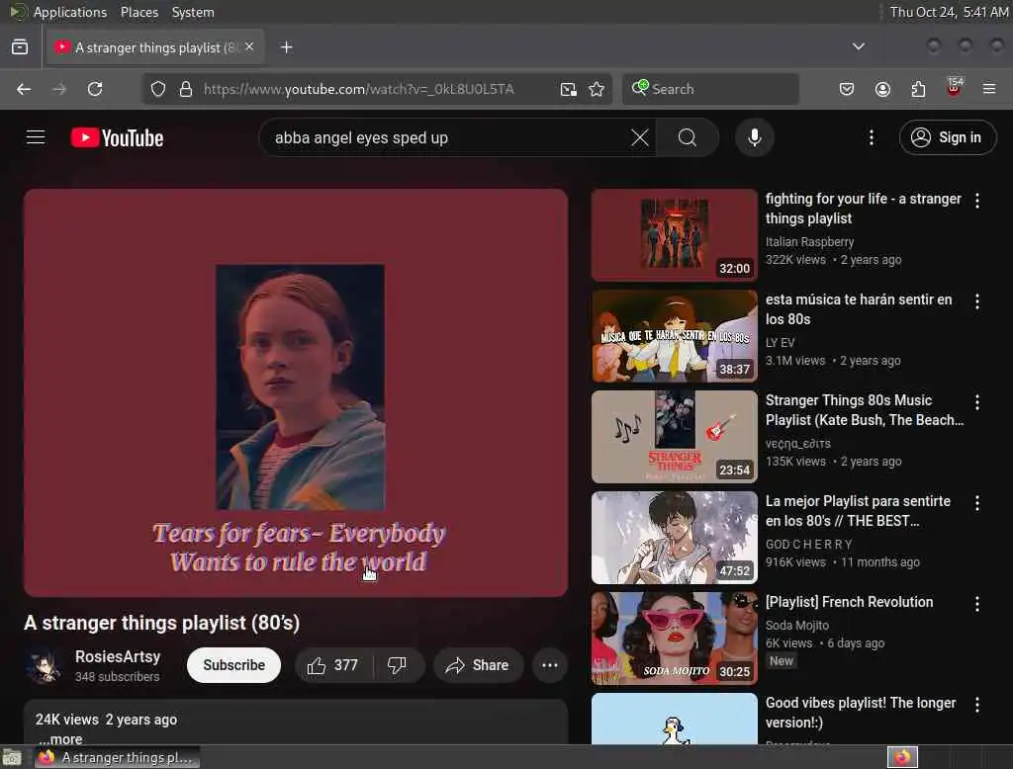Viewport: 1013px width, 769px height.
Task: Open options for French Revolution playlist video
Action: tap(976, 604)
